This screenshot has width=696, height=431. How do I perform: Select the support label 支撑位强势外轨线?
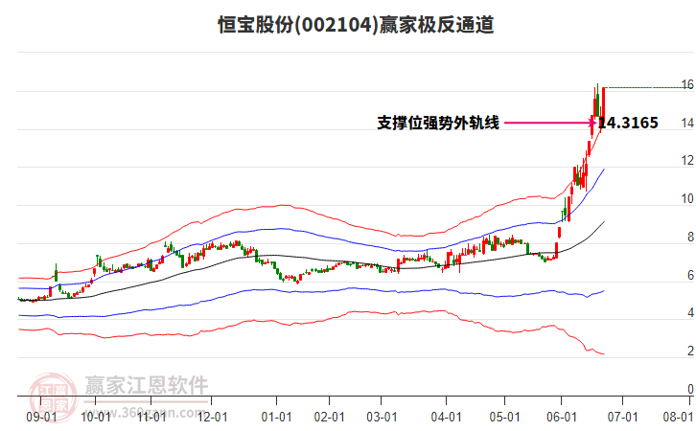pyautogui.click(x=438, y=123)
